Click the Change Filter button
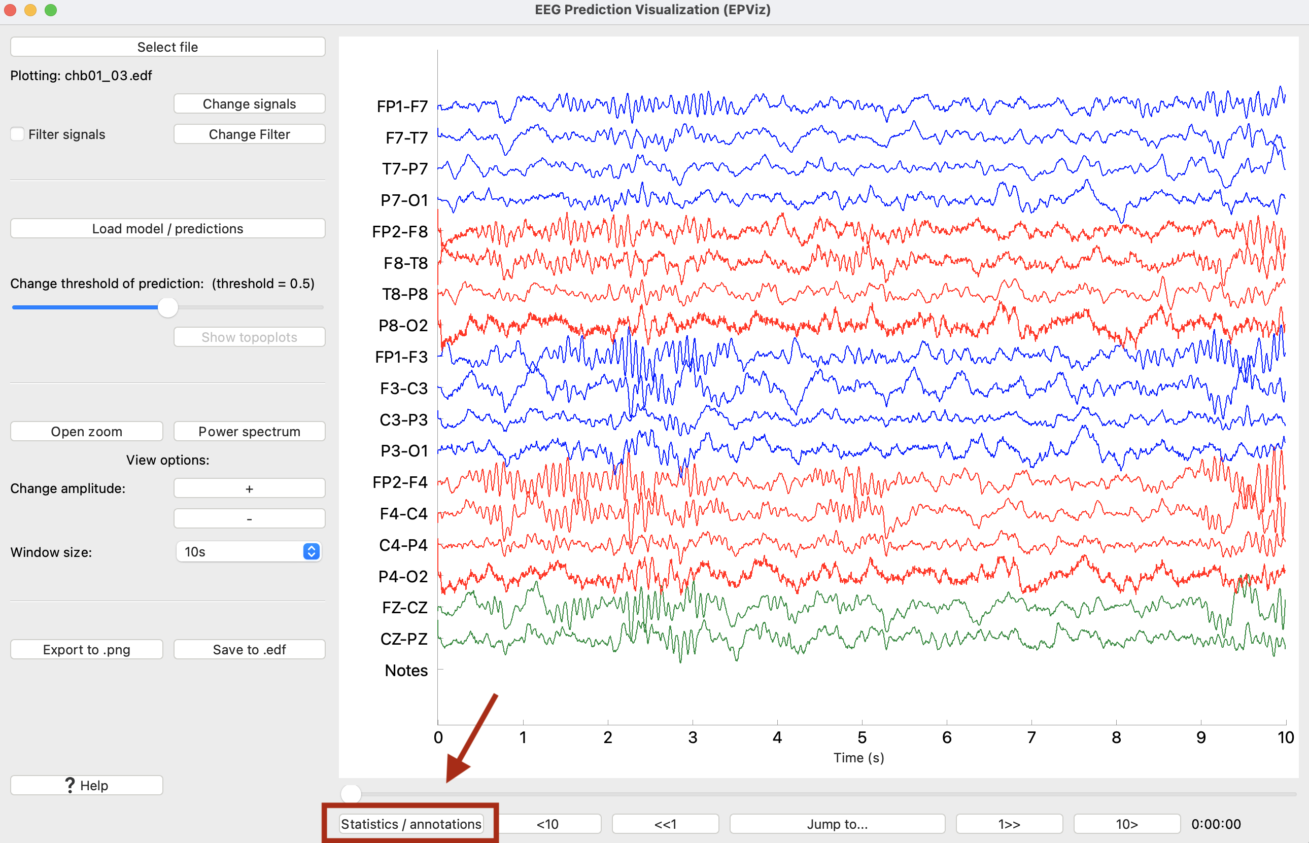1309x843 pixels. tap(249, 134)
